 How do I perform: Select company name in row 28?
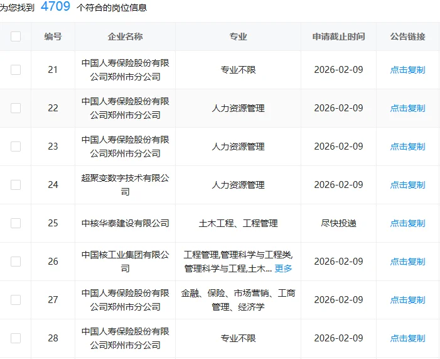pyautogui.click(x=125, y=338)
